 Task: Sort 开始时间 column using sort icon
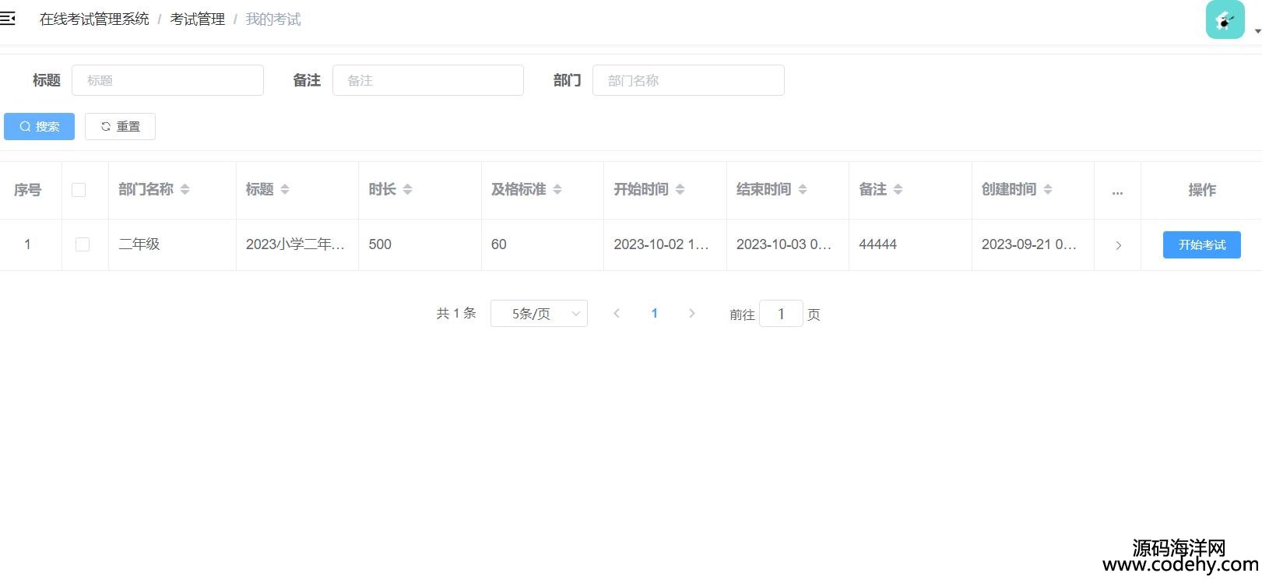[x=680, y=189]
